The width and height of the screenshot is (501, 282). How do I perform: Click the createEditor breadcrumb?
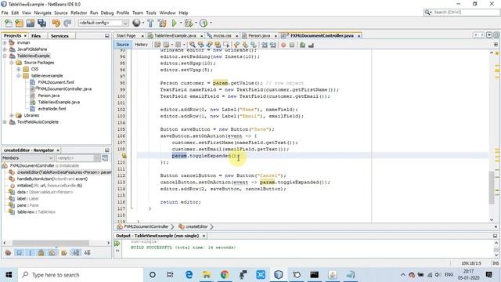coord(196,226)
